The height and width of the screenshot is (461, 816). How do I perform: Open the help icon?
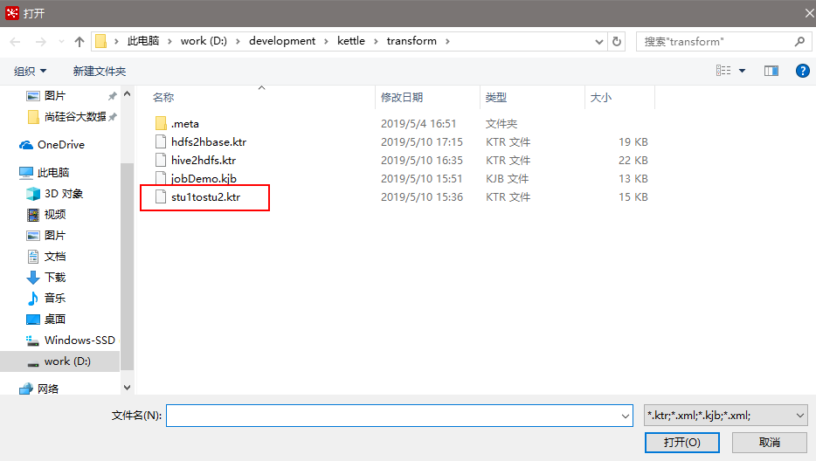[x=803, y=71]
